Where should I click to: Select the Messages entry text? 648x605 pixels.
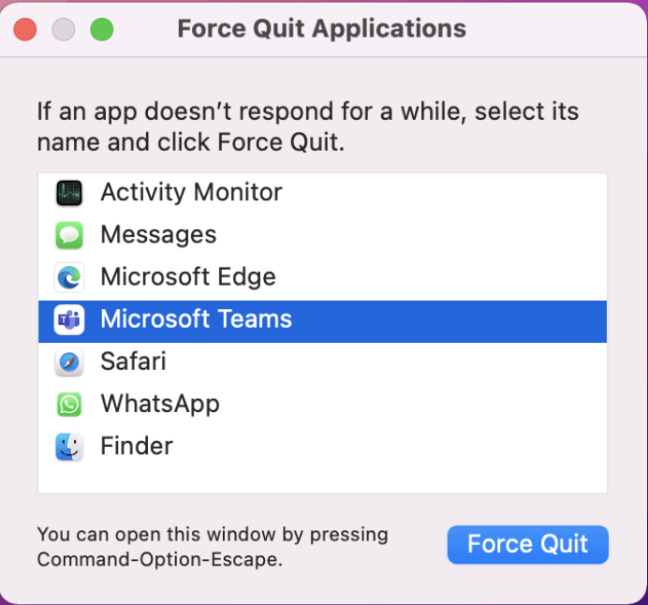[158, 235]
